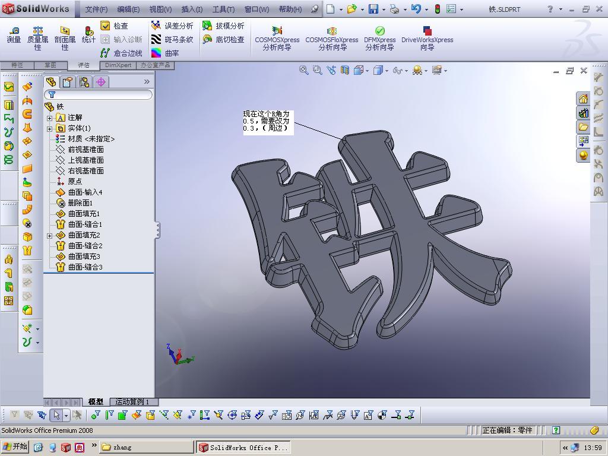Click the zoom to fit icon
The height and width of the screenshot is (456, 608).
(303, 70)
